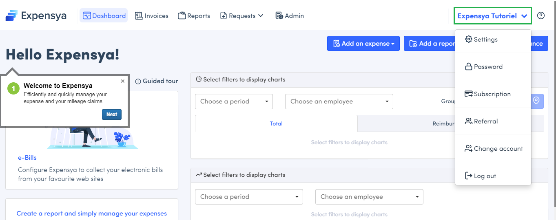The image size is (556, 220).
Task: Close the Welcome to Expensya tooltip
Action: 123,81
